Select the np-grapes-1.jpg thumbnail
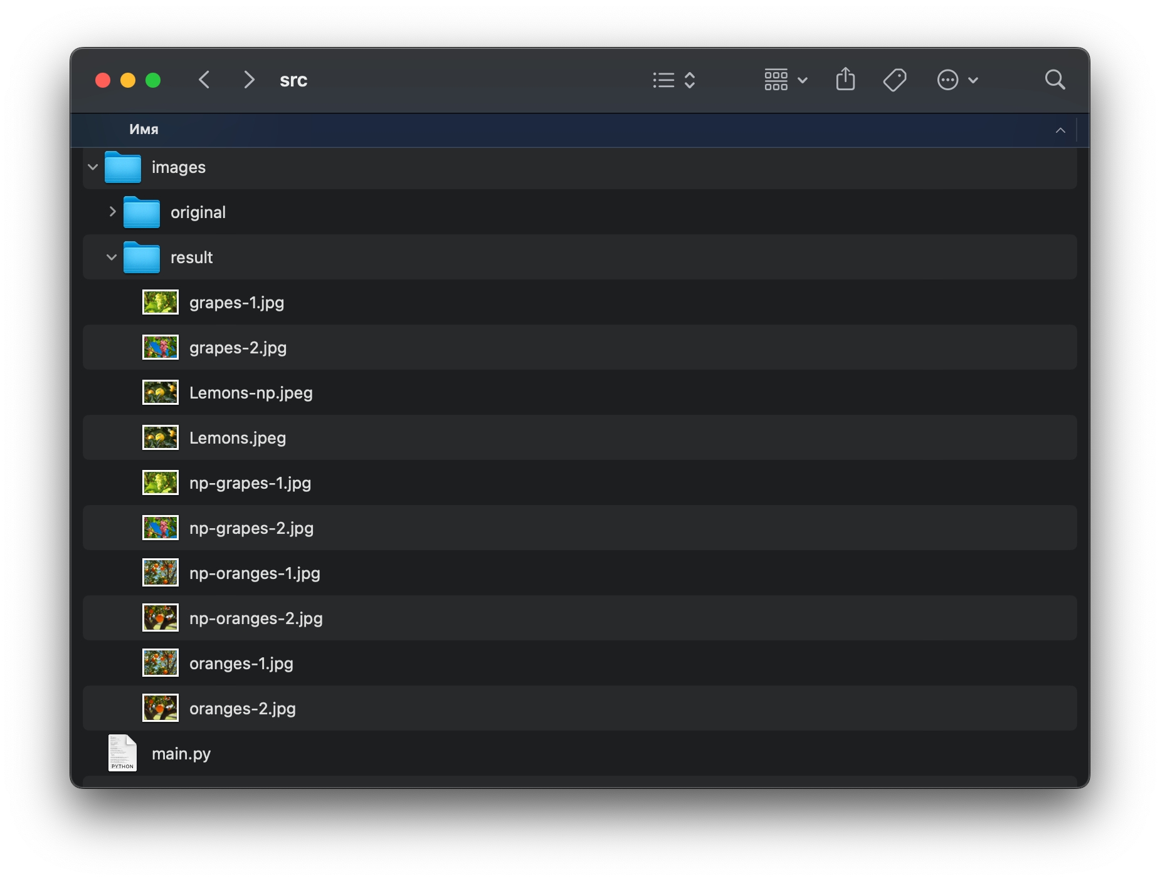 click(161, 482)
